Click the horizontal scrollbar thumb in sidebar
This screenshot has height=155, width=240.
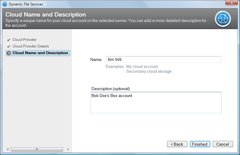click(x=37, y=149)
